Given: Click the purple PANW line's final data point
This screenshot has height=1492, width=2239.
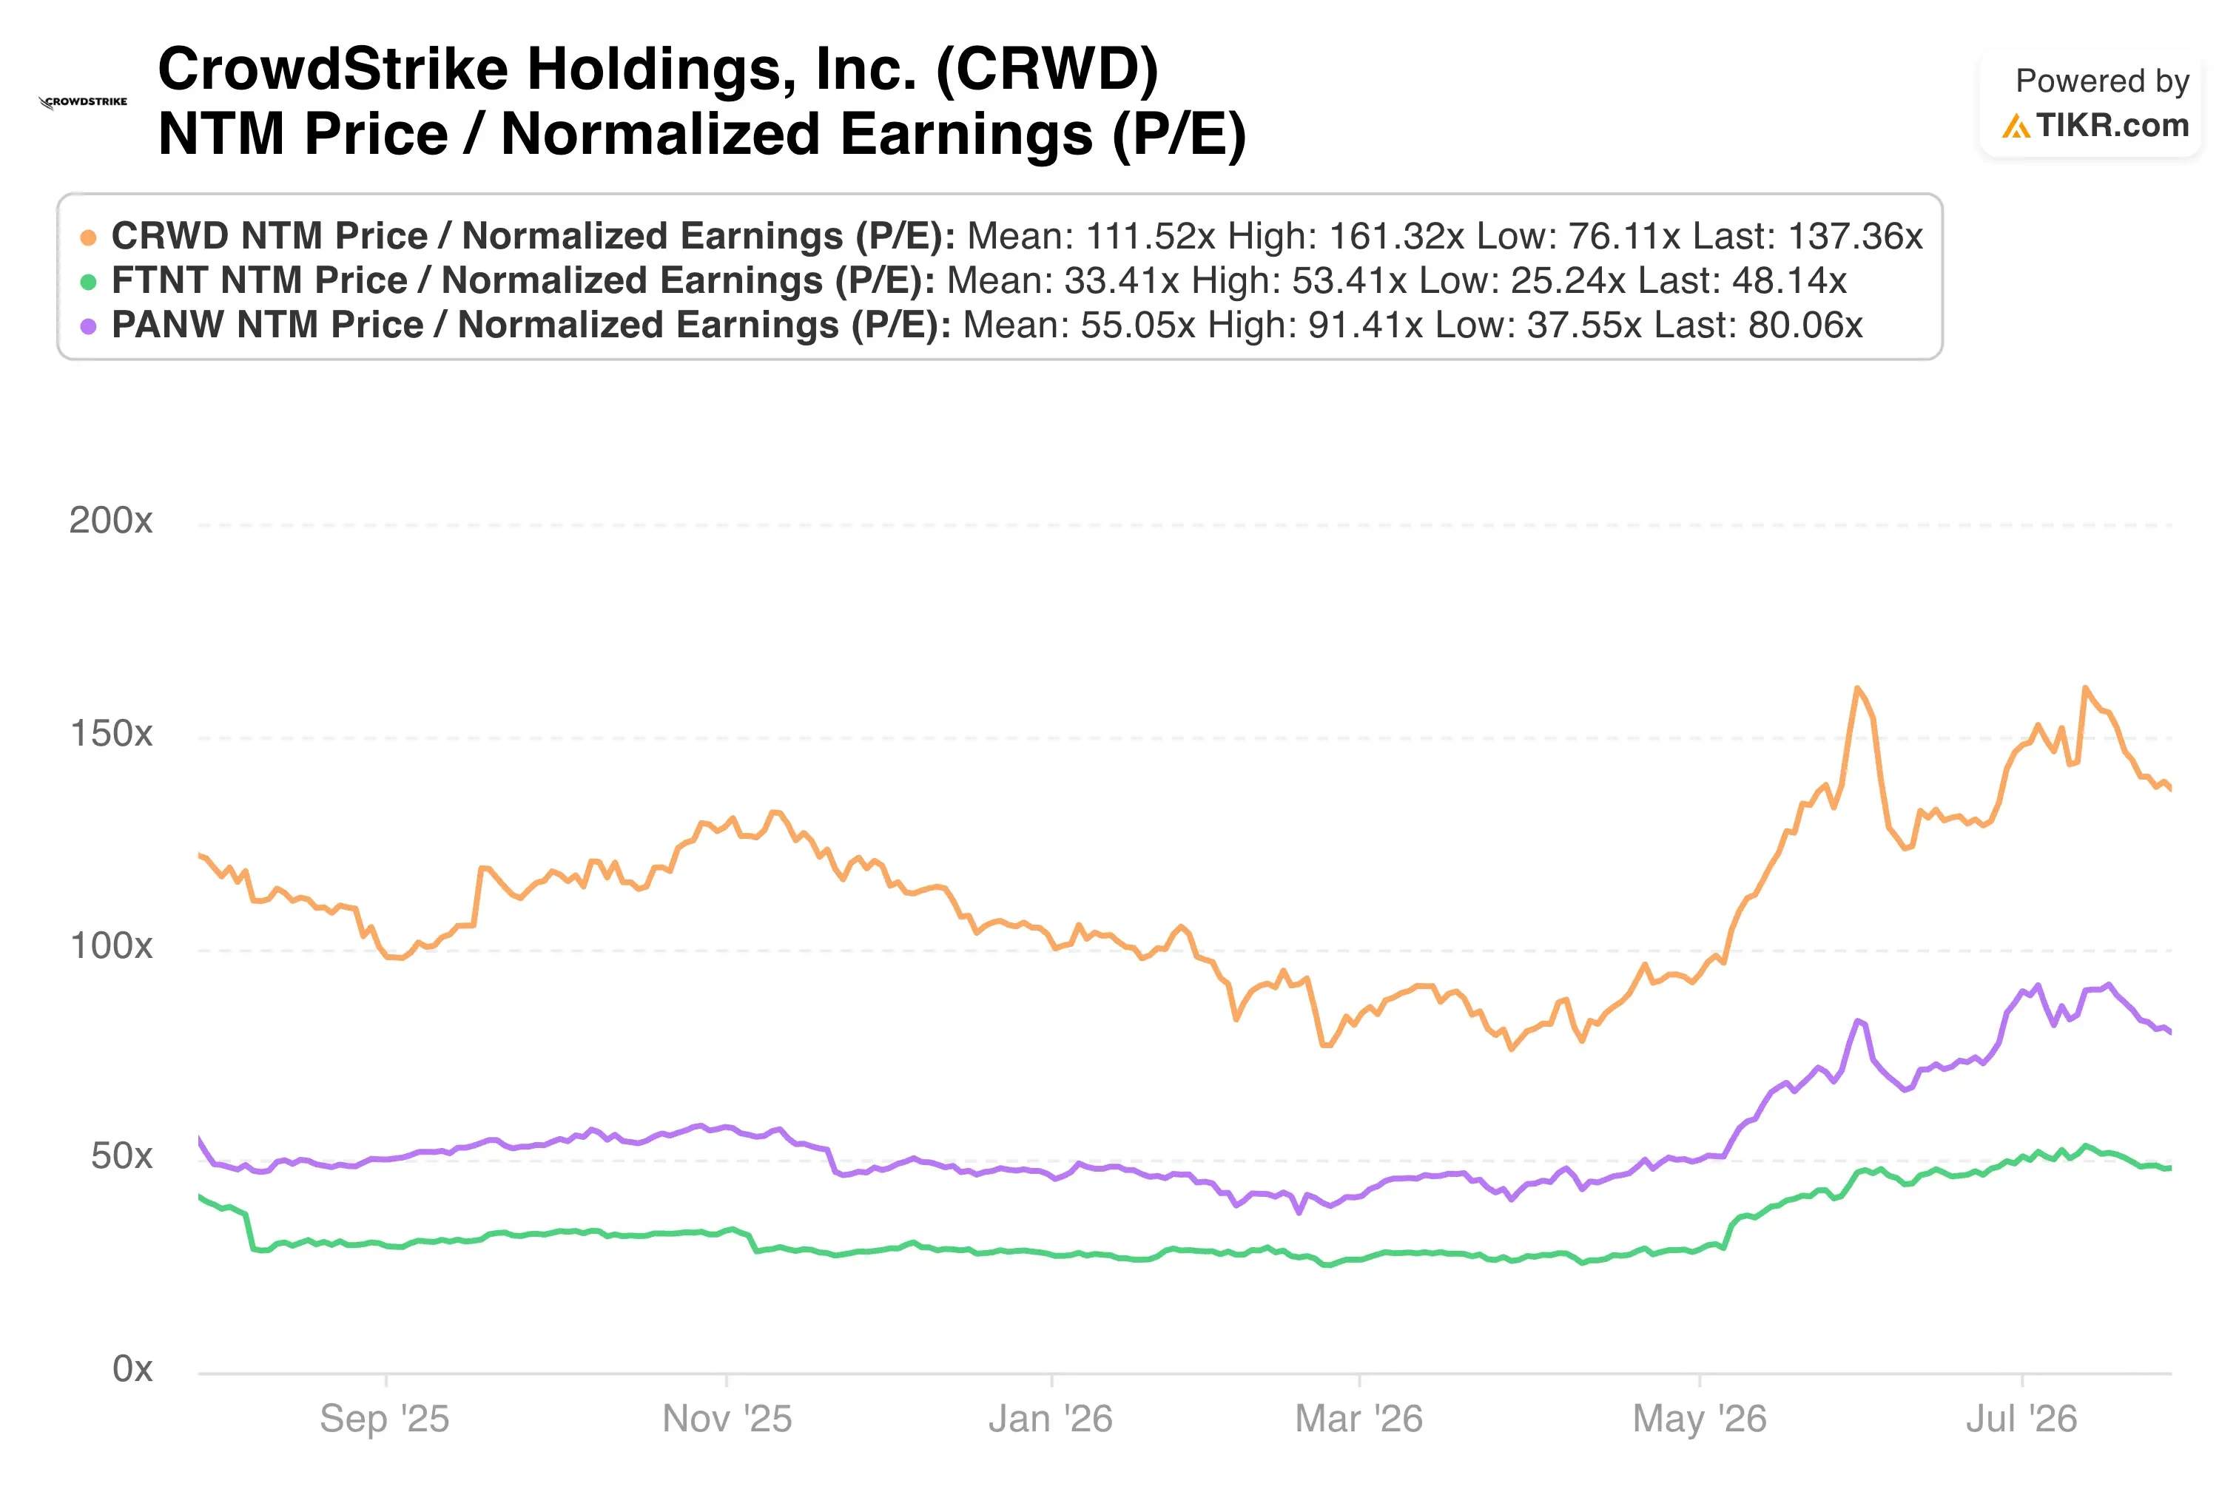Looking at the screenshot, I should (x=2170, y=1033).
